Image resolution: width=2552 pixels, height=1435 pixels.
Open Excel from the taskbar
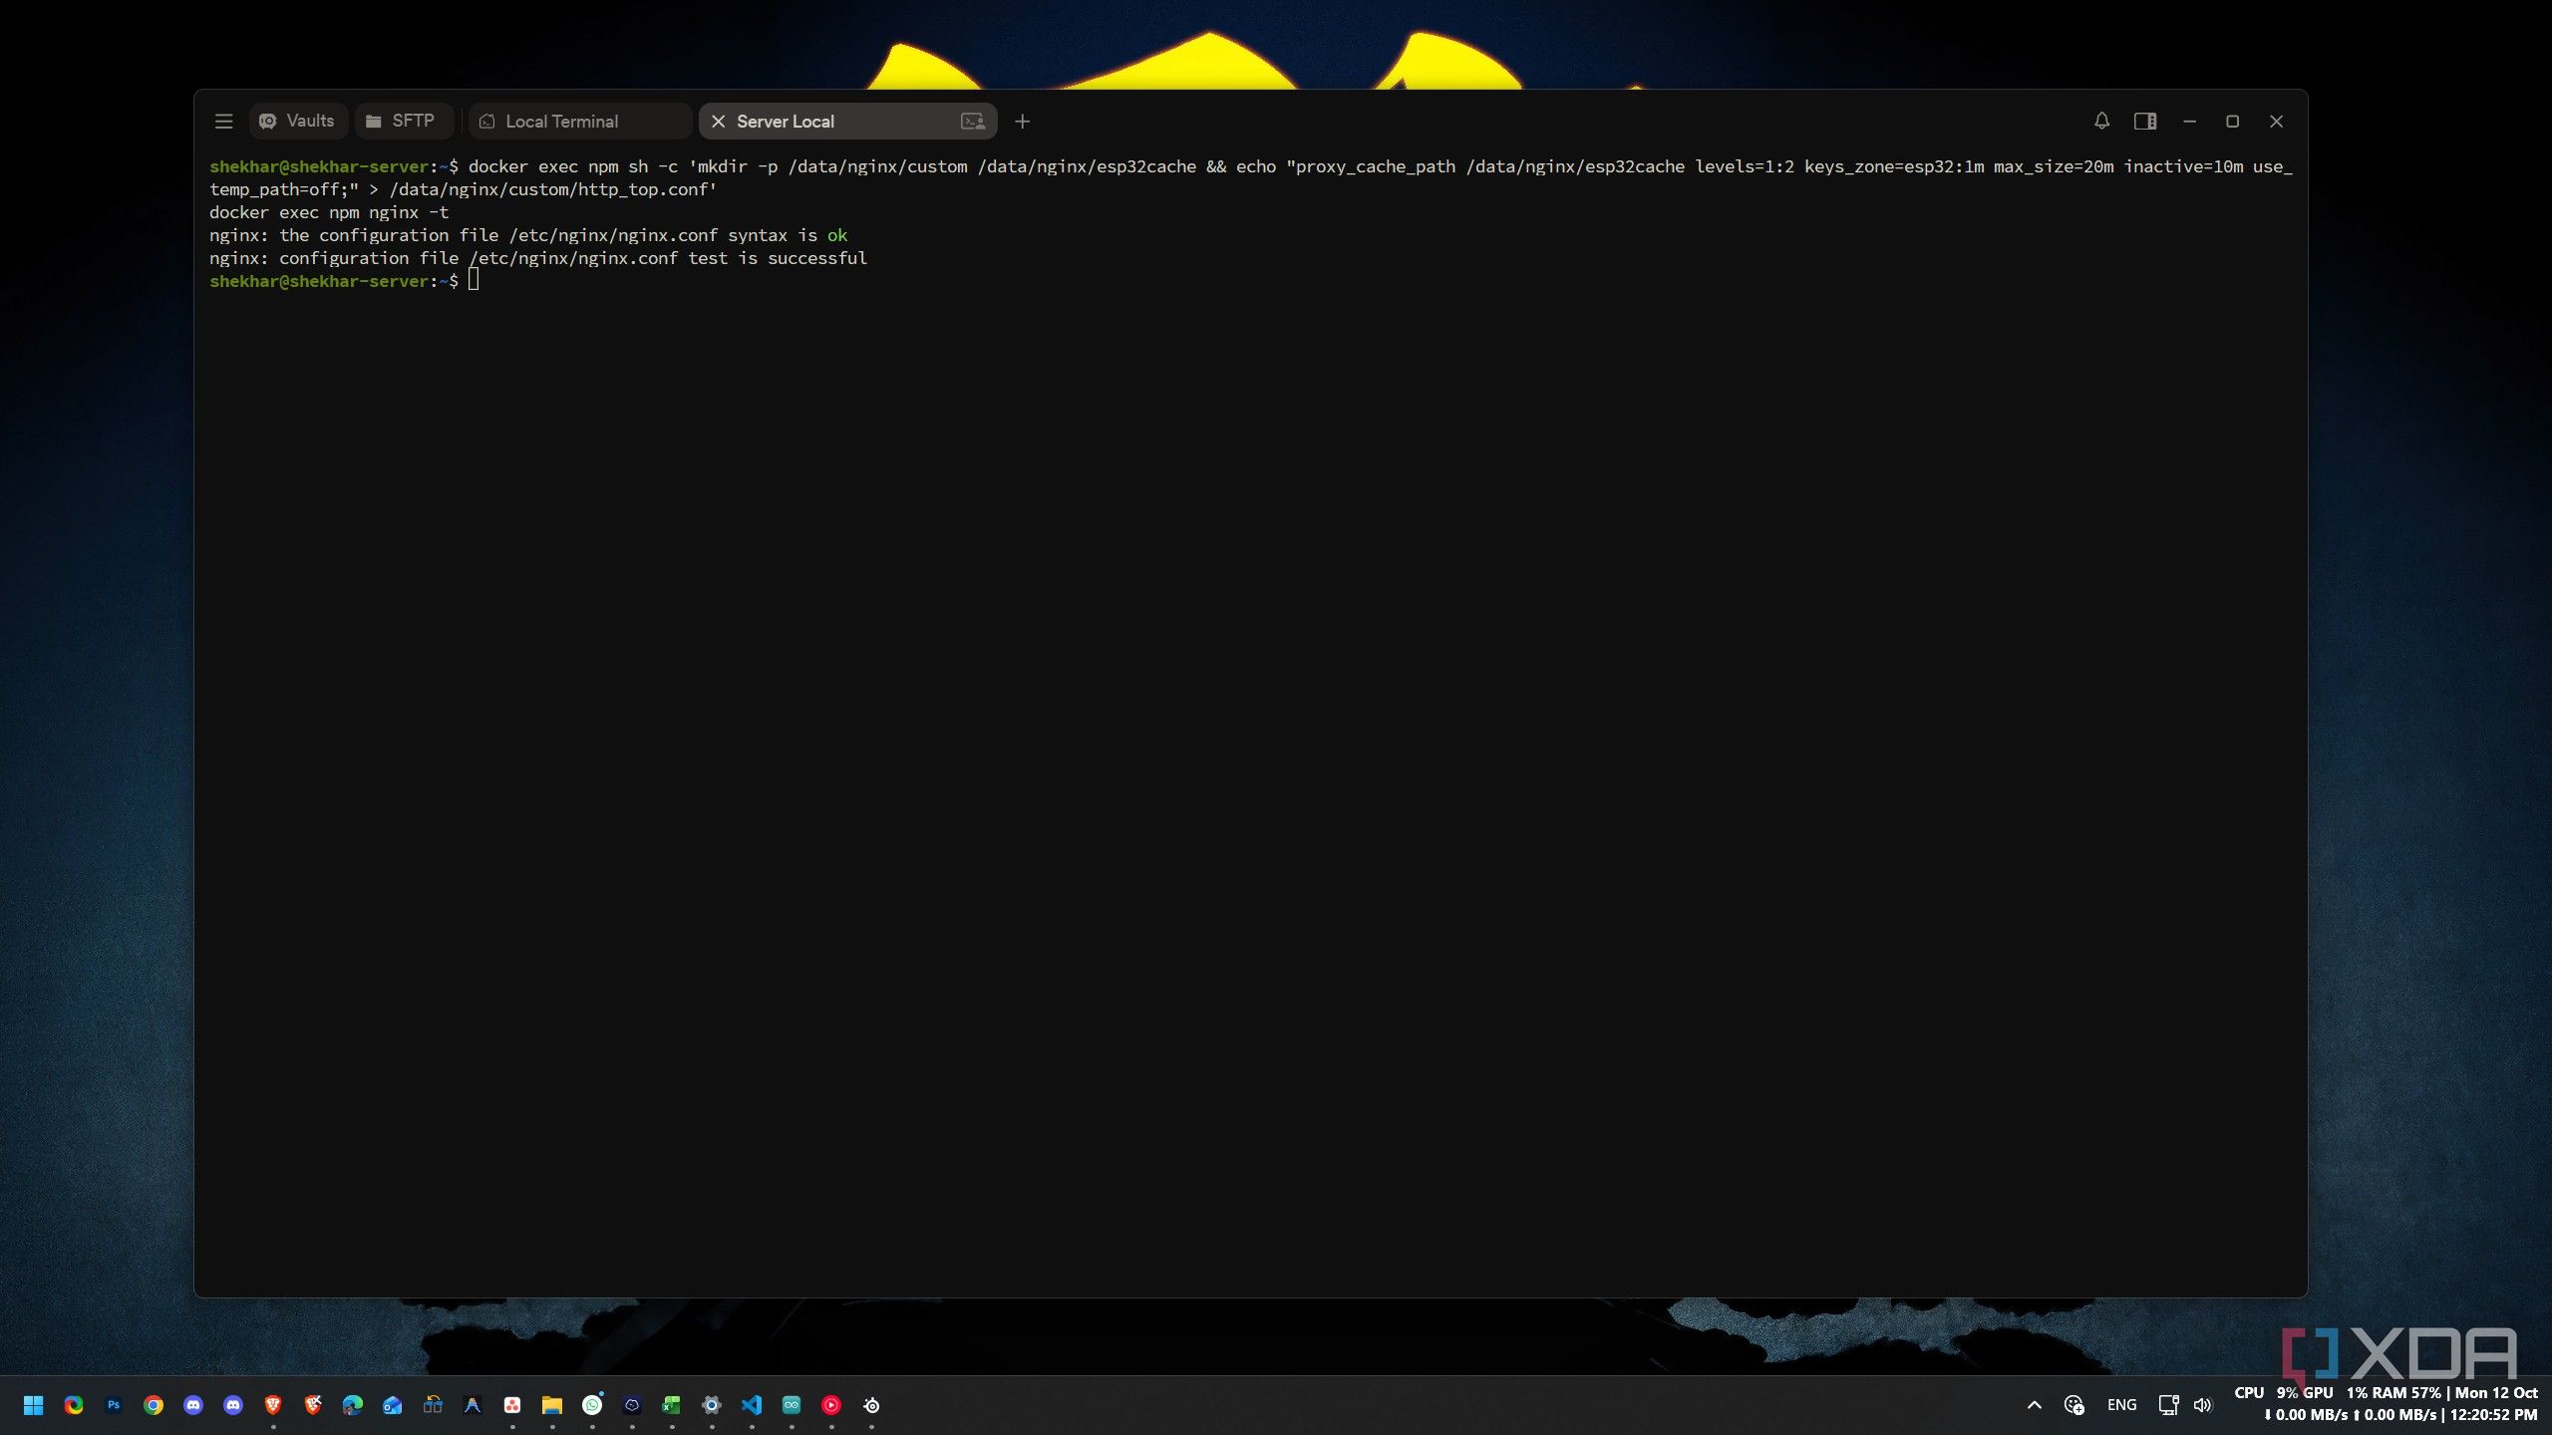[672, 1405]
